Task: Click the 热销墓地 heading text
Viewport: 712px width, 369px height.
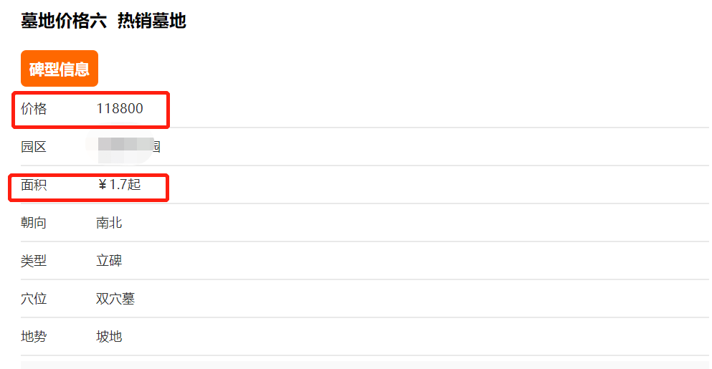Action: click(151, 21)
